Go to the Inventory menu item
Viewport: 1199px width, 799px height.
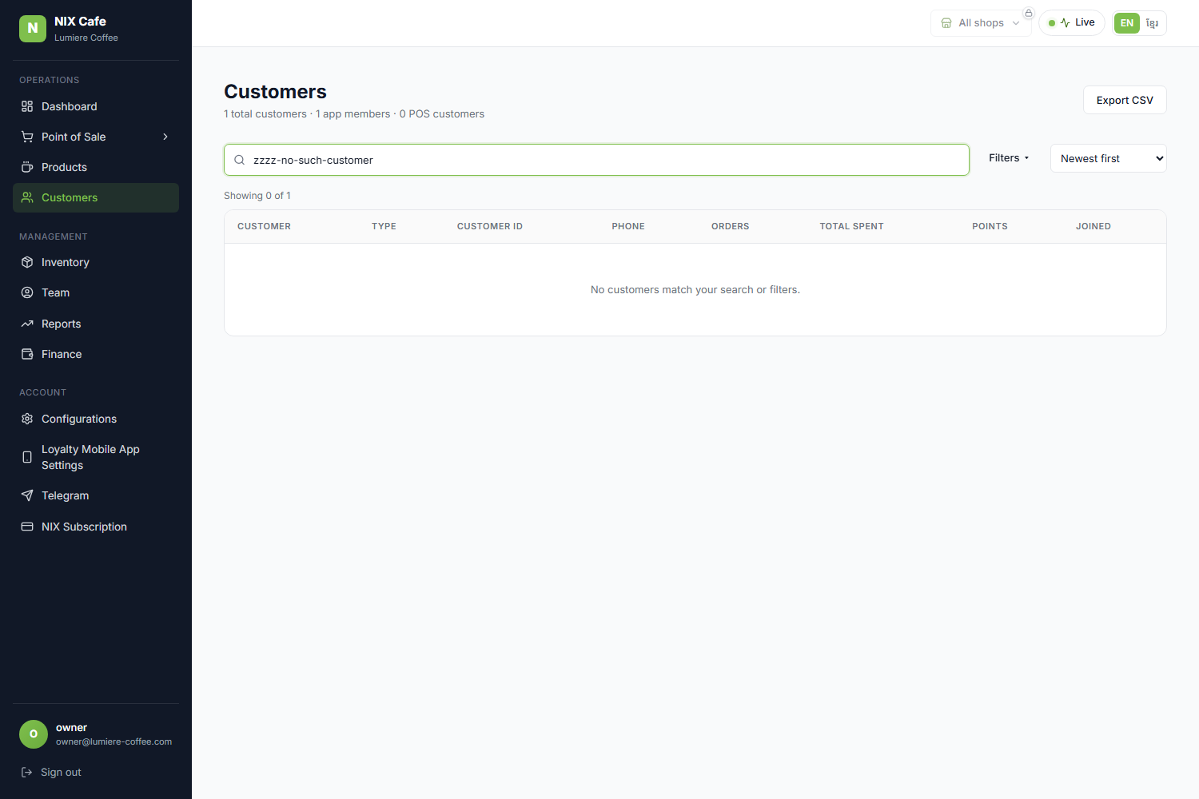[x=96, y=262]
